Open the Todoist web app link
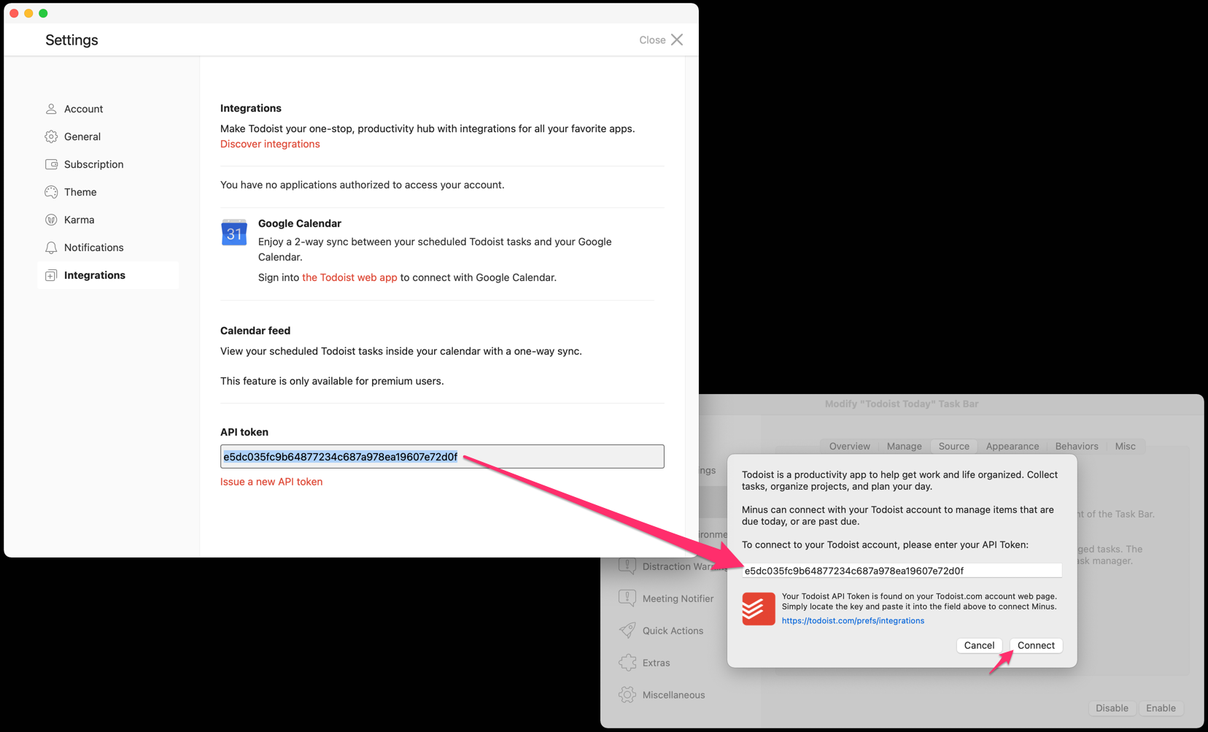Viewport: 1208px width, 732px height. coord(349,277)
